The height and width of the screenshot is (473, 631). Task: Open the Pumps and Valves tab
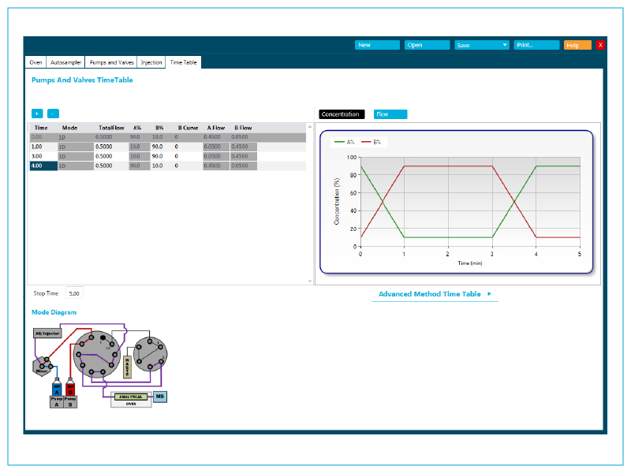111,61
